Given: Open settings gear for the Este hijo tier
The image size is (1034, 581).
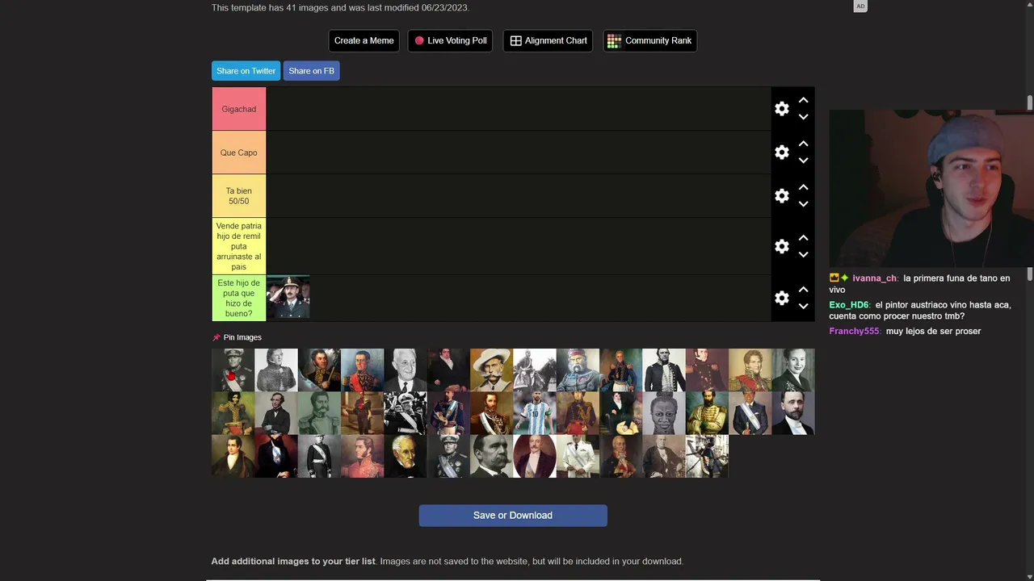Looking at the screenshot, I should coord(781,298).
